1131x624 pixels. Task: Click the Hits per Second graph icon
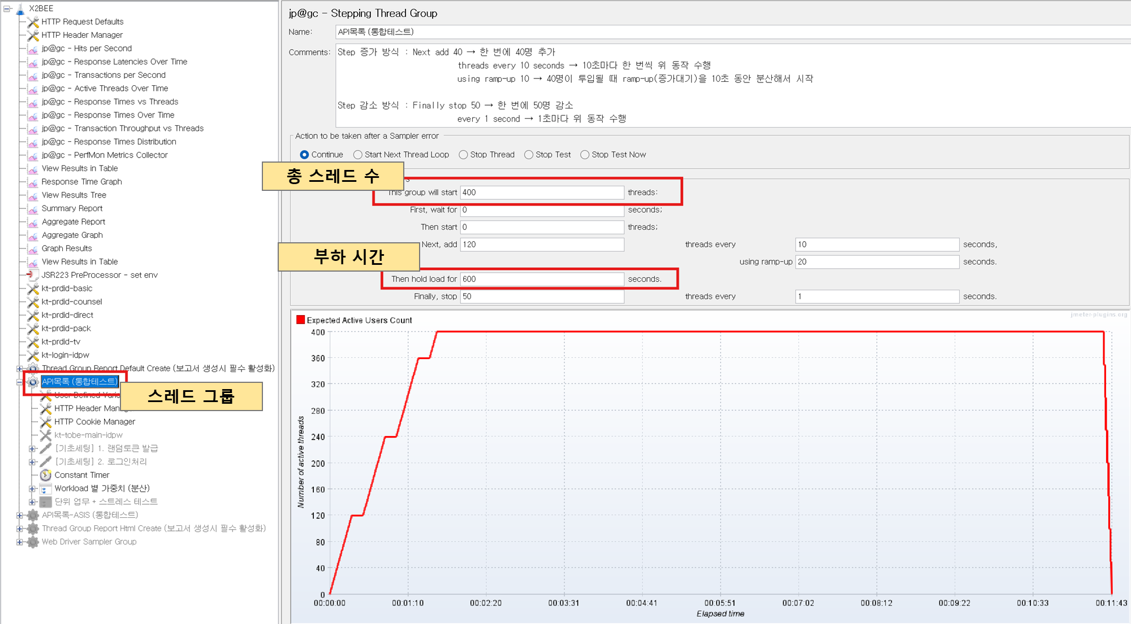pos(33,49)
